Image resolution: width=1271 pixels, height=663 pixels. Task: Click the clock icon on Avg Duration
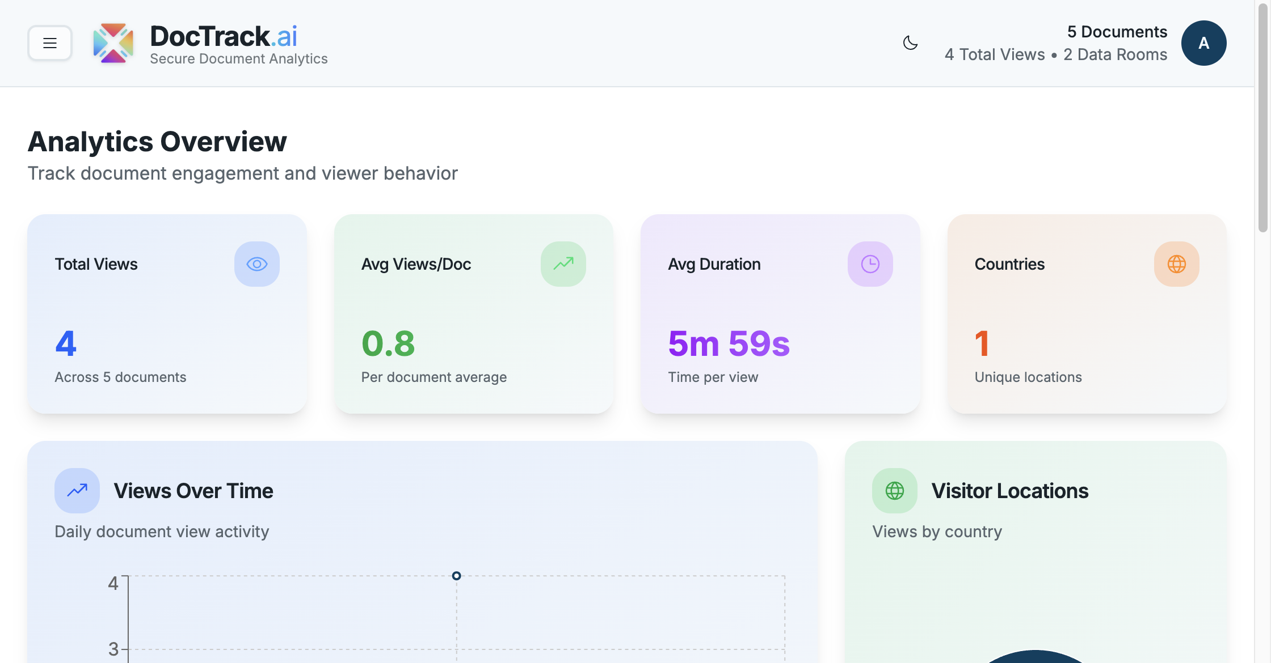click(x=870, y=264)
